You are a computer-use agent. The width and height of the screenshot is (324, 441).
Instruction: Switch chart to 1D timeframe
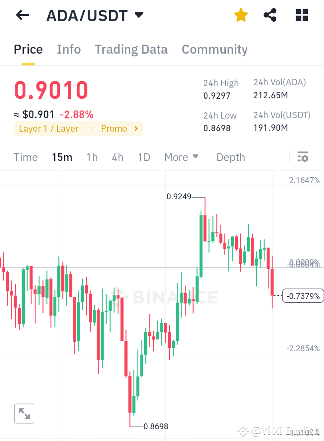pyautogui.click(x=144, y=157)
